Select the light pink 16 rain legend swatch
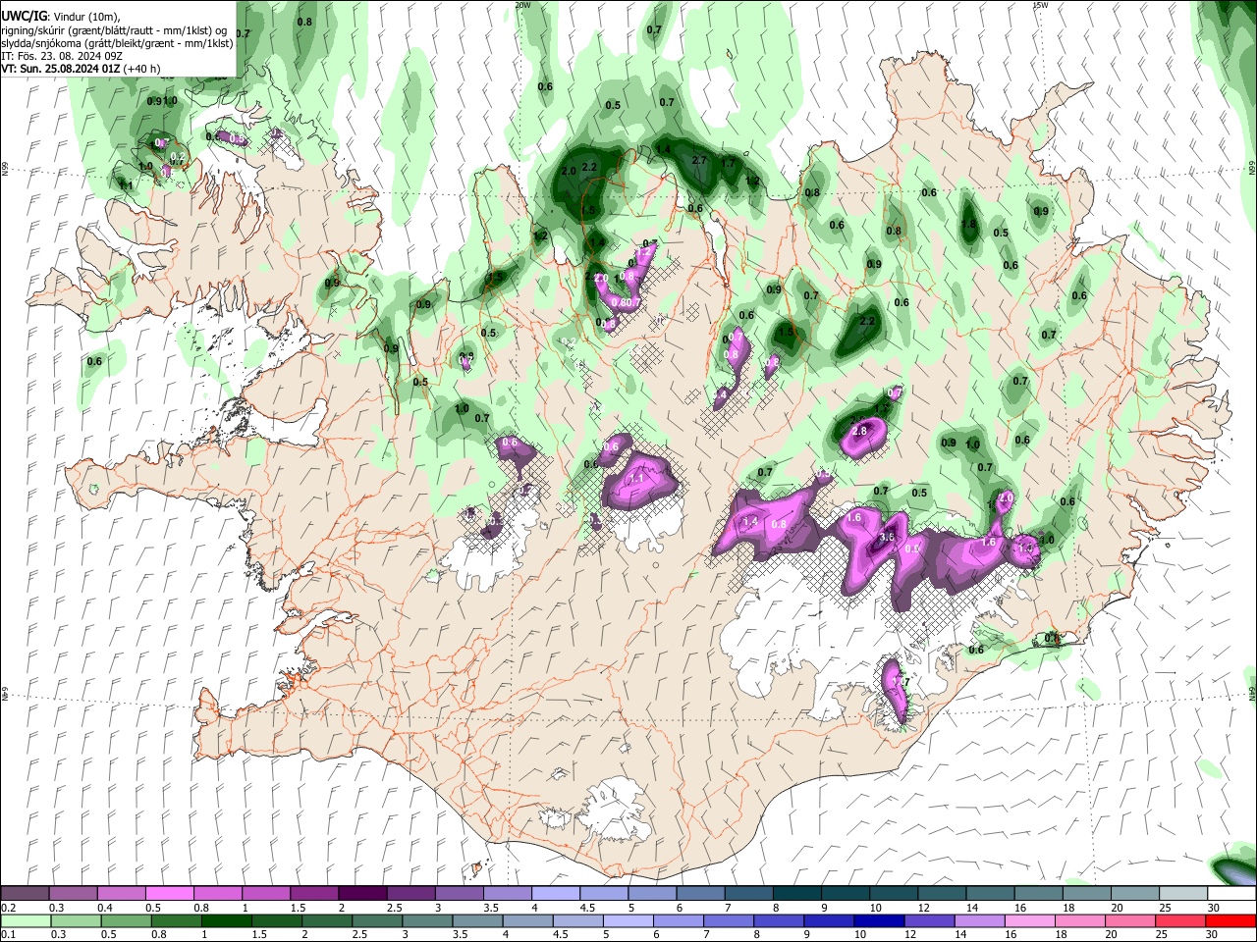The width and height of the screenshot is (1257, 942). click(x=1030, y=920)
